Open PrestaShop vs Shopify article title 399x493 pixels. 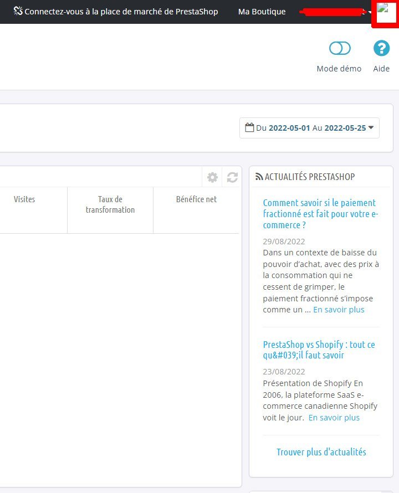click(x=319, y=350)
